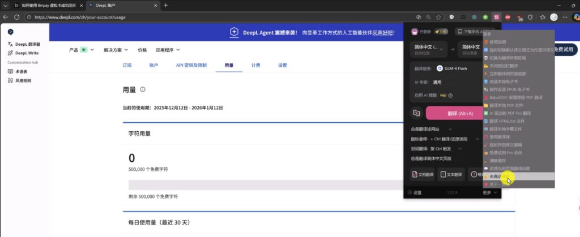Image resolution: width=580 pixels, height=237 pixels.
Task: Select 立即翻译到页面底部 menu entry
Action: (519, 74)
